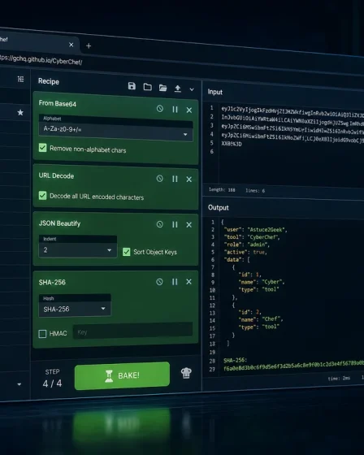Screen dimensions: 364x455
Task: Click the "tool": "CyberChef" output line
Action: pyautogui.click(x=252, y=237)
